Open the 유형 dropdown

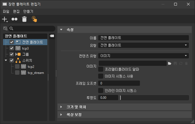click(x=144, y=45)
